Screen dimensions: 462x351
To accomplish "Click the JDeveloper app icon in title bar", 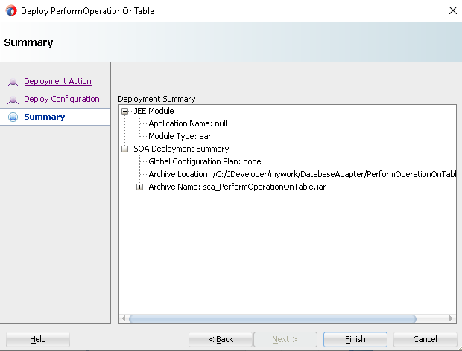I will pyautogui.click(x=11, y=11).
